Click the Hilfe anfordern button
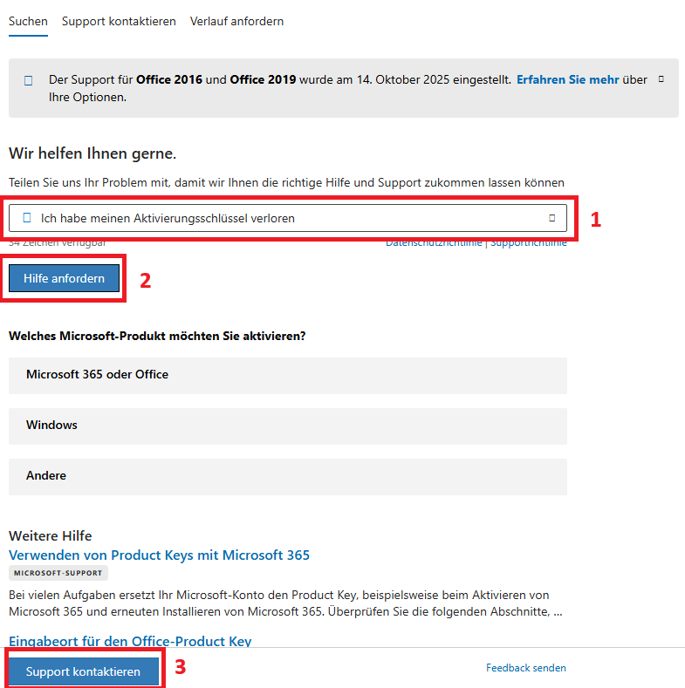This screenshot has height=688, width=685. 64,278
